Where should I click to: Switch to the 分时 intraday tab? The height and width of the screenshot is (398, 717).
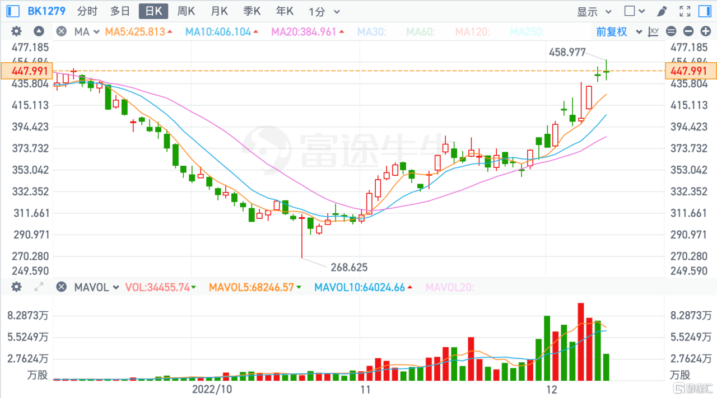[x=87, y=11]
